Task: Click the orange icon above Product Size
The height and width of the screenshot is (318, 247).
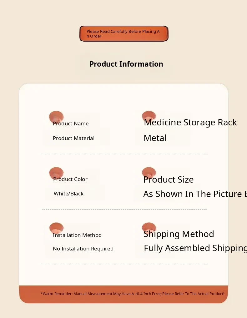Action: [149, 172]
